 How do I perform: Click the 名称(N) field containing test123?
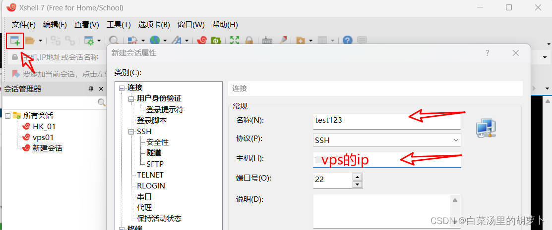(x=387, y=121)
